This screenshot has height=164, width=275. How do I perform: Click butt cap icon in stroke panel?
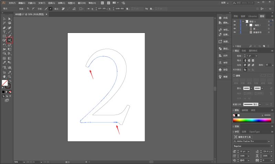(245, 60)
